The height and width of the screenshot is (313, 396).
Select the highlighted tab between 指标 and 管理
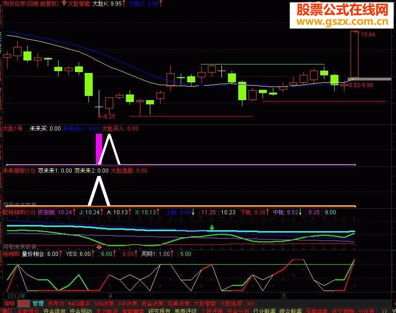23,303
